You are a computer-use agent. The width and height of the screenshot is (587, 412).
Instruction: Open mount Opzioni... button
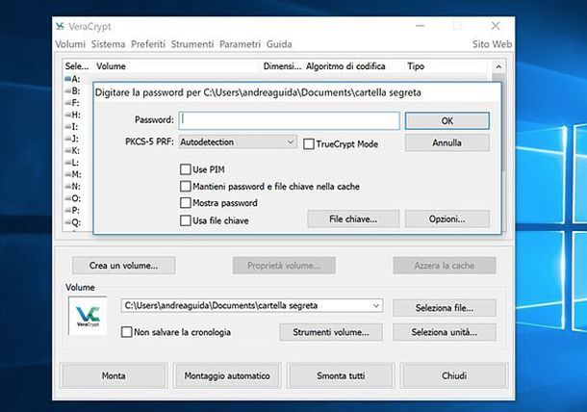(x=447, y=219)
